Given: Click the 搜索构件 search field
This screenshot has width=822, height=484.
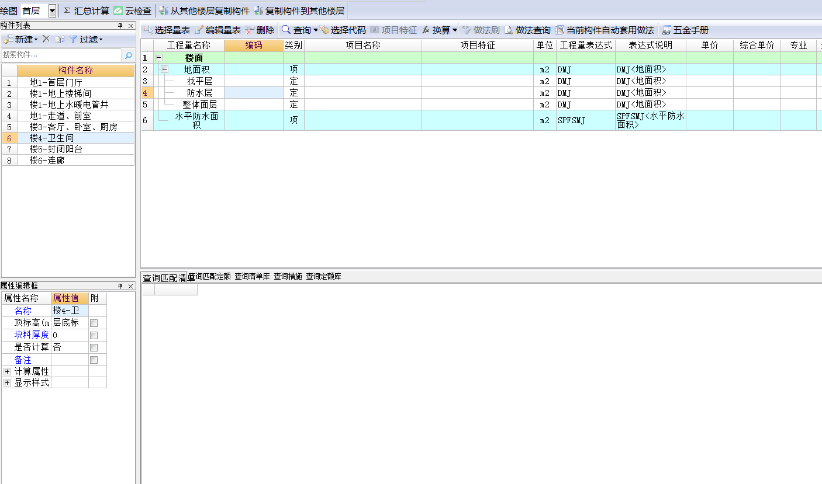Looking at the screenshot, I should [x=61, y=55].
